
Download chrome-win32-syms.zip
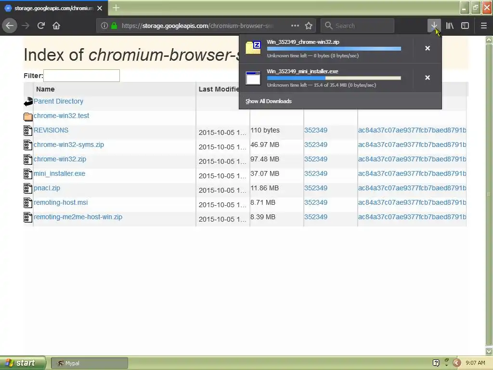click(x=69, y=145)
